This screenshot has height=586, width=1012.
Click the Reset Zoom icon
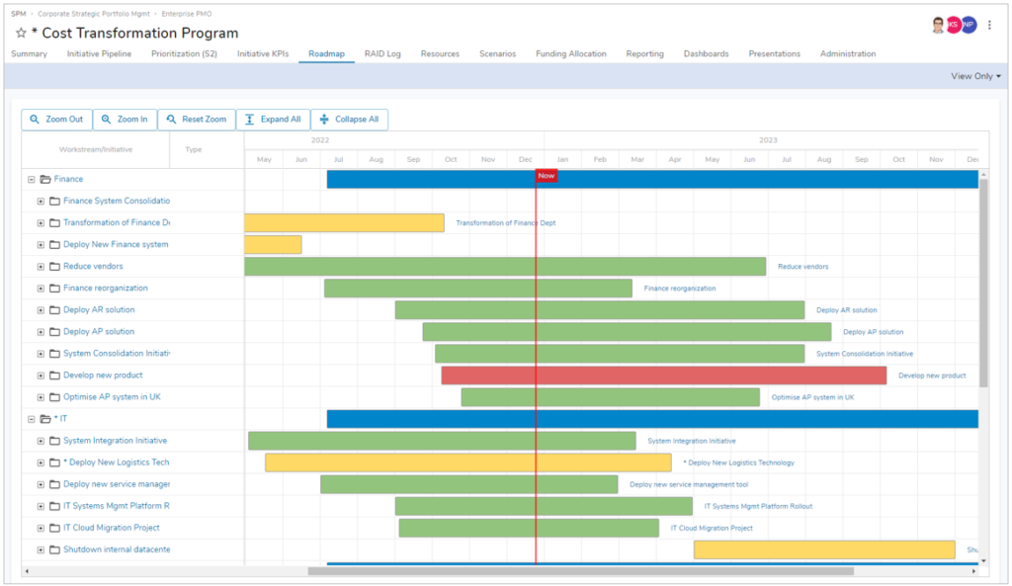[170, 119]
